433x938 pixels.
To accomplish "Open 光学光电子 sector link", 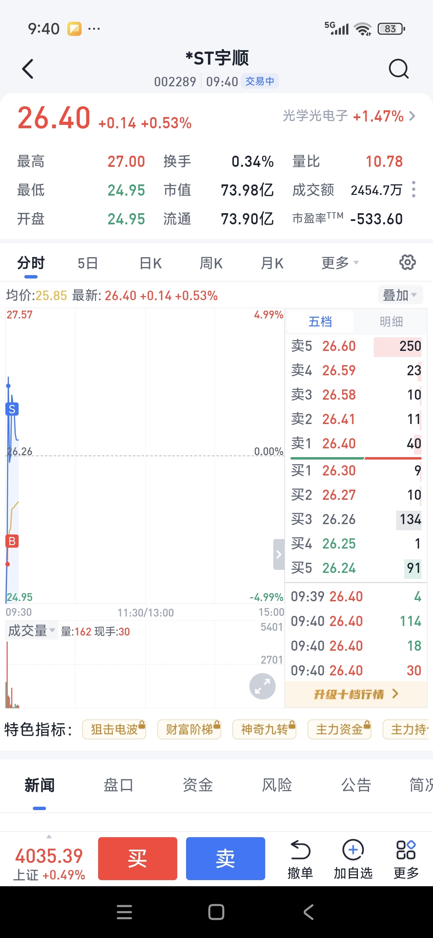I will [x=348, y=116].
